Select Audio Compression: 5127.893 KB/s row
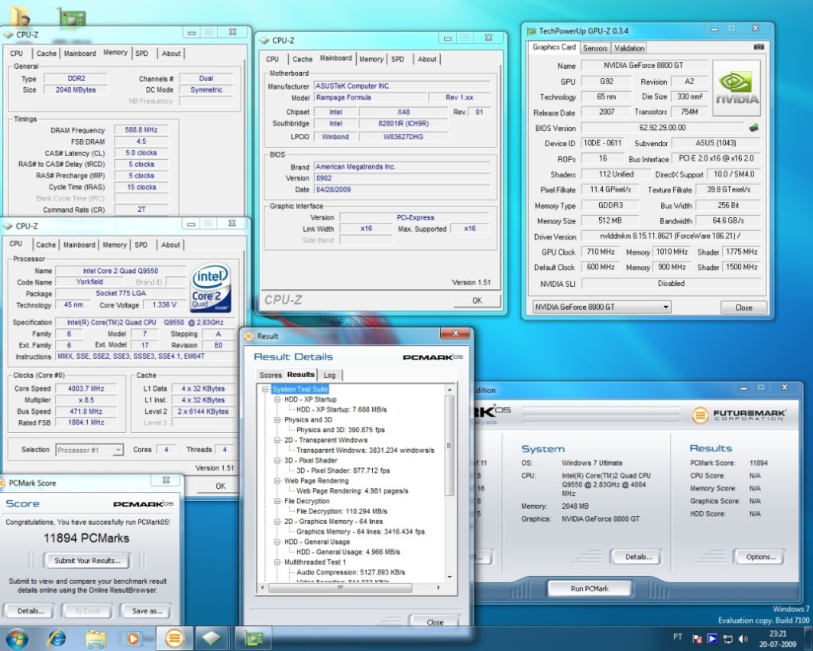Image resolution: width=813 pixels, height=651 pixels. (x=351, y=572)
